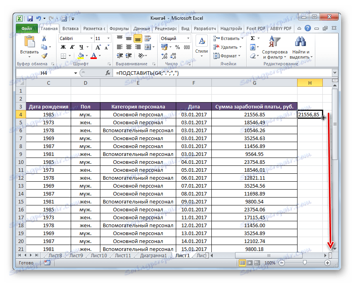354x283 pixels.
Task: Switch to Page Layout view icon
Action: pyautogui.click(x=250, y=263)
